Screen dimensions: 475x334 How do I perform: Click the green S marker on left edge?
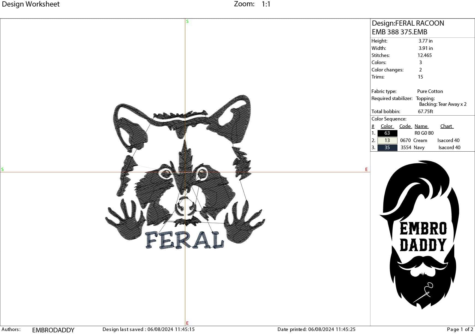(x=3, y=169)
